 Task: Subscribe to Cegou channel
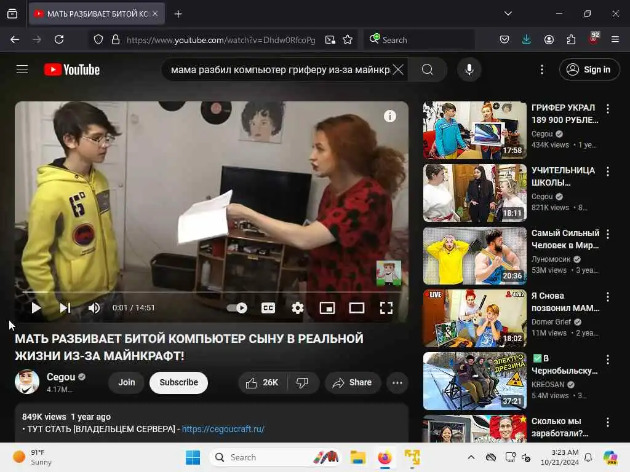179,382
